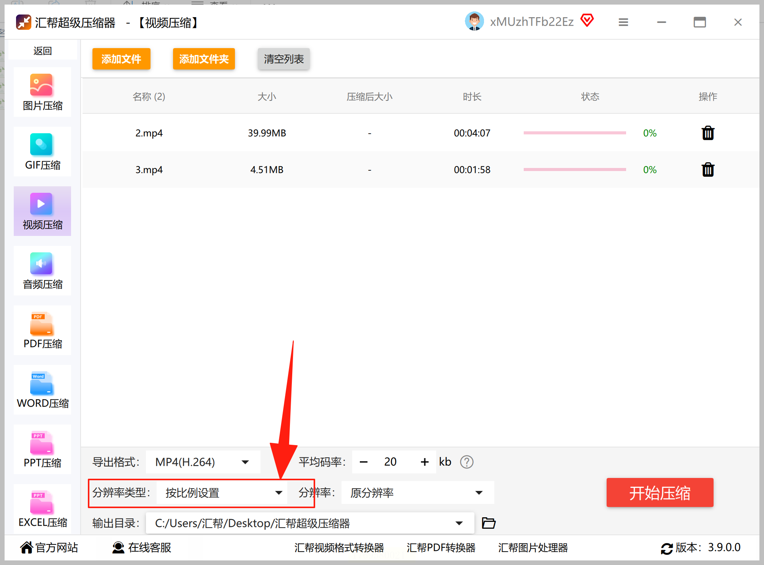The height and width of the screenshot is (565, 764).
Task: Increase average bitrate with plus button
Action: tap(424, 462)
